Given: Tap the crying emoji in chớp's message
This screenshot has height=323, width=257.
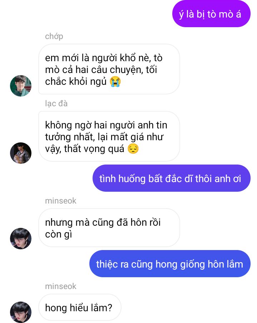Looking at the screenshot, I should click(x=115, y=81).
